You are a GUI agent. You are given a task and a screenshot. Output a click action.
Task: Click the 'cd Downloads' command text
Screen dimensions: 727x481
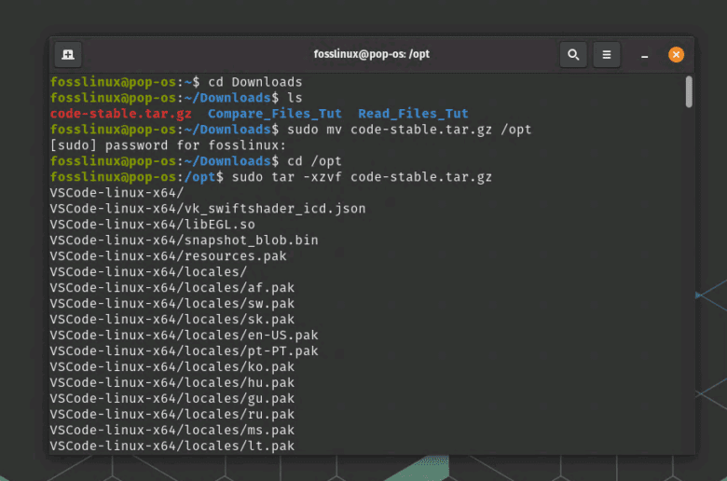[255, 82]
